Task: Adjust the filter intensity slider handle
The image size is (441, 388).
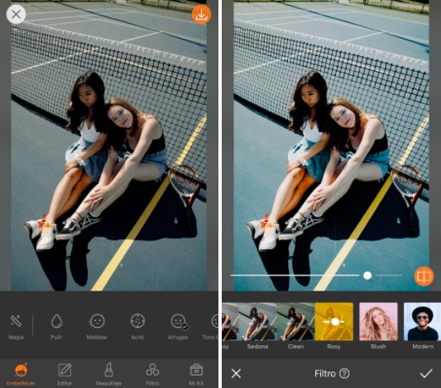Action: [367, 276]
